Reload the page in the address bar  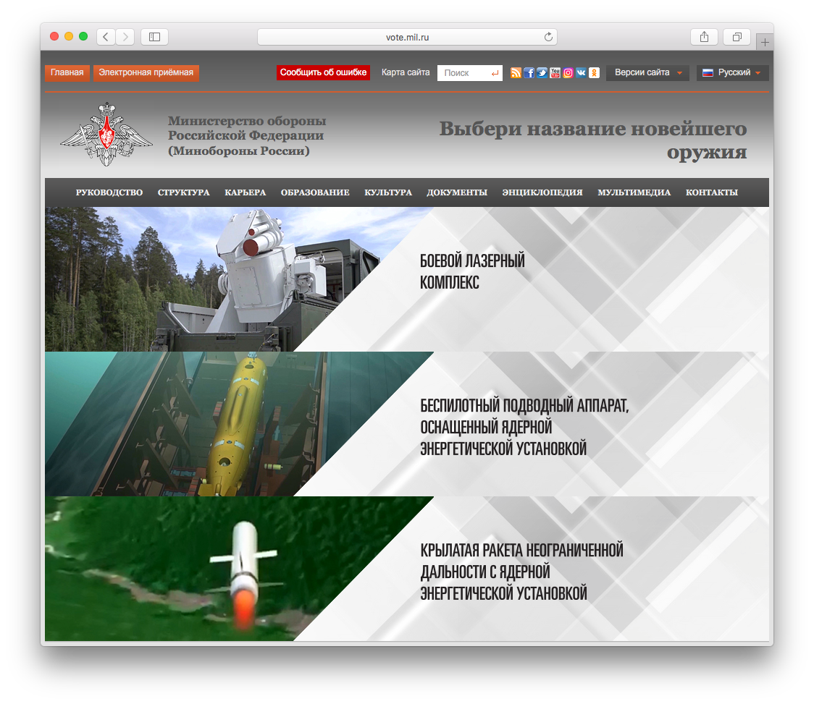pos(548,37)
